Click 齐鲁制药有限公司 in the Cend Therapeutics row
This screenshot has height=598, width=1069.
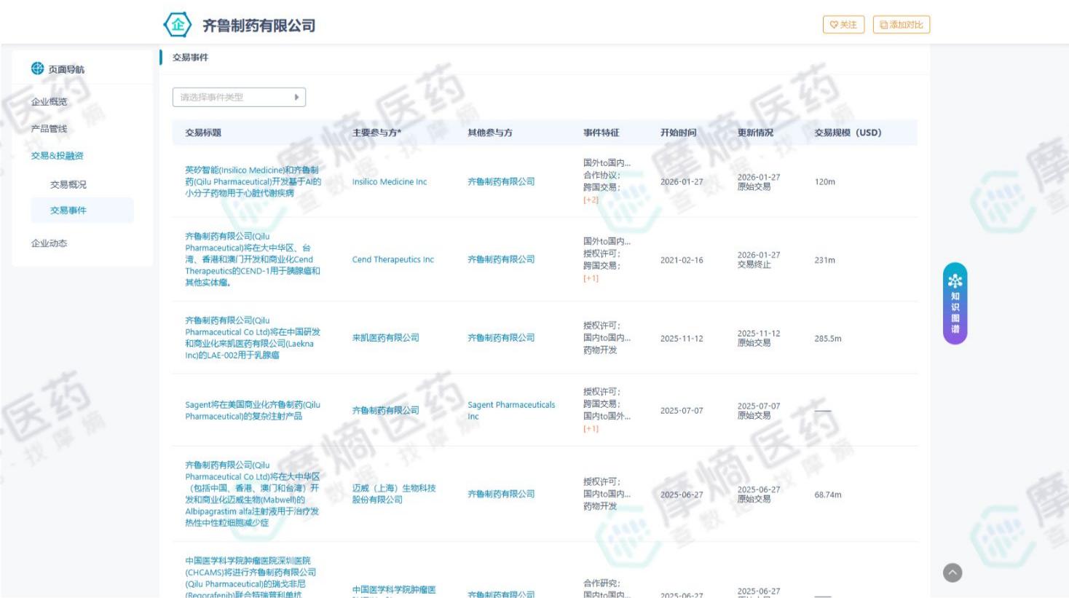pyautogui.click(x=501, y=259)
